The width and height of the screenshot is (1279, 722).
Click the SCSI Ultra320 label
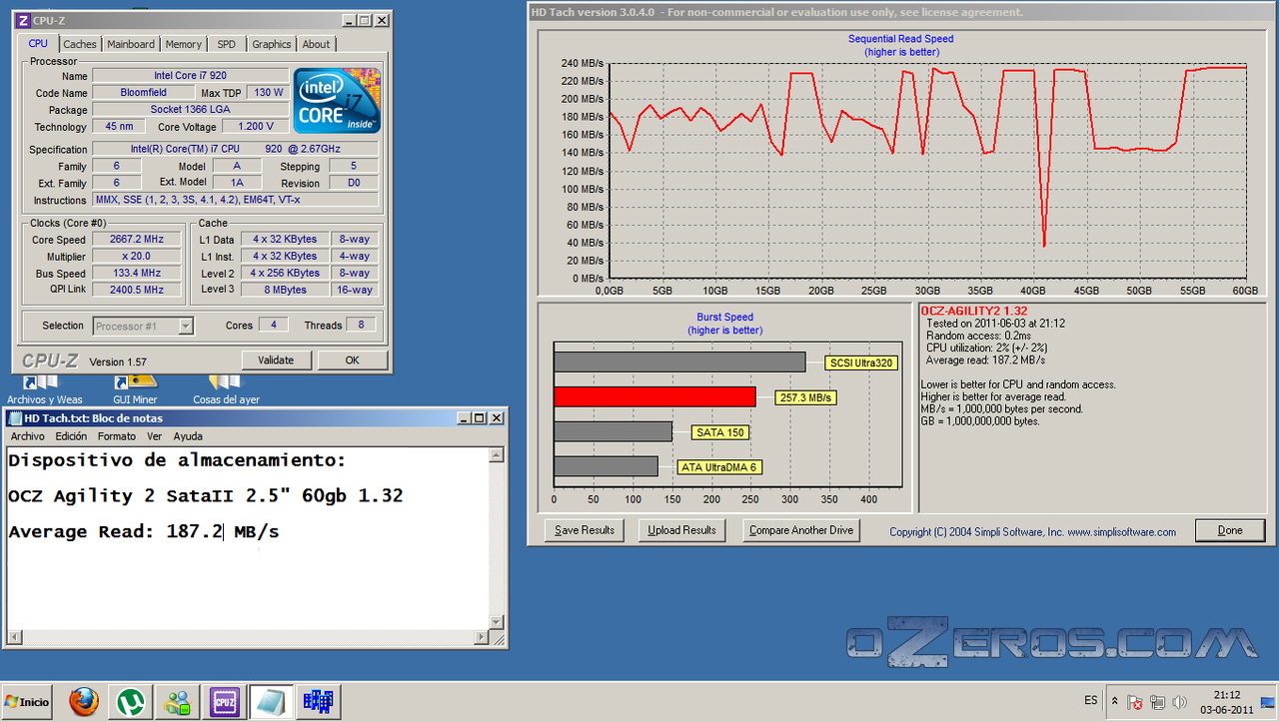(x=859, y=363)
